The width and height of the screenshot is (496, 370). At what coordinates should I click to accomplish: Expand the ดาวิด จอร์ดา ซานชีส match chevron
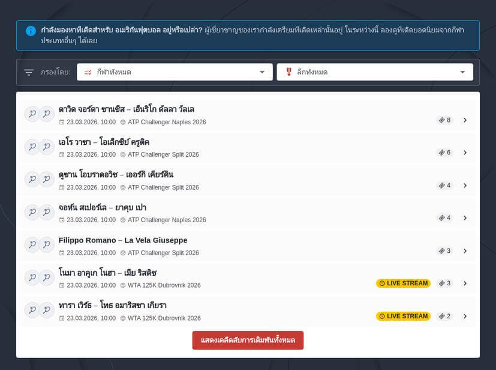coord(465,120)
